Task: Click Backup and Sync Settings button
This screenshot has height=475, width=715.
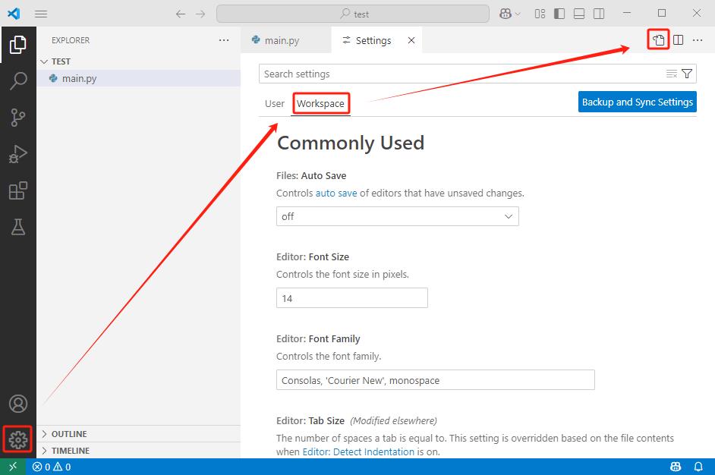Action: (x=637, y=102)
